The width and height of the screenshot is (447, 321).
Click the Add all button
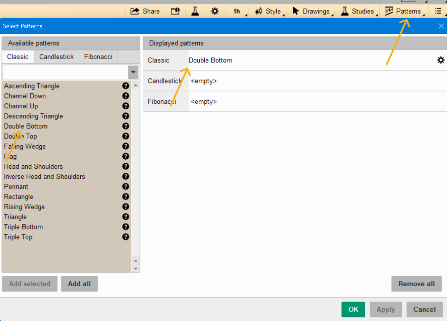(x=79, y=284)
